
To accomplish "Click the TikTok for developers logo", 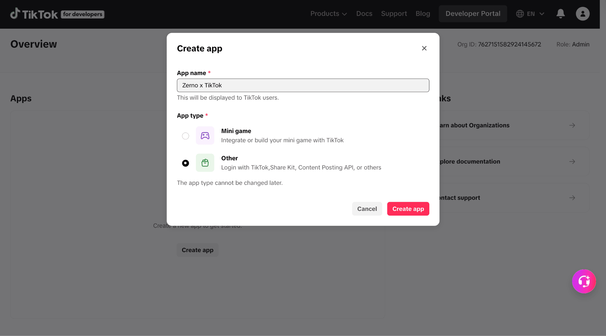I will click(x=57, y=14).
